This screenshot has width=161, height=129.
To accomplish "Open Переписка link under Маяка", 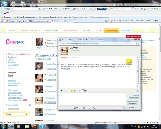I will (x=52, y=80).
